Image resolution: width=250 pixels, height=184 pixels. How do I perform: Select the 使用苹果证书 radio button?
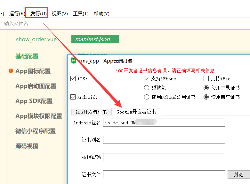pos(206,88)
